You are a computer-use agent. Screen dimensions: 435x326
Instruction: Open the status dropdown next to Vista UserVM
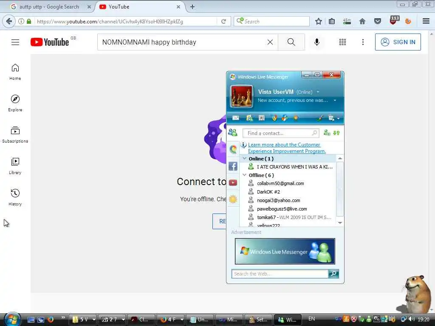pos(318,92)
